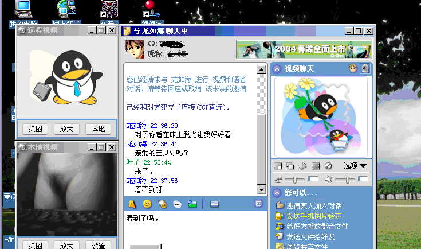Click the microphone level meter
The image size is (421, 249).
pos(313,179)
